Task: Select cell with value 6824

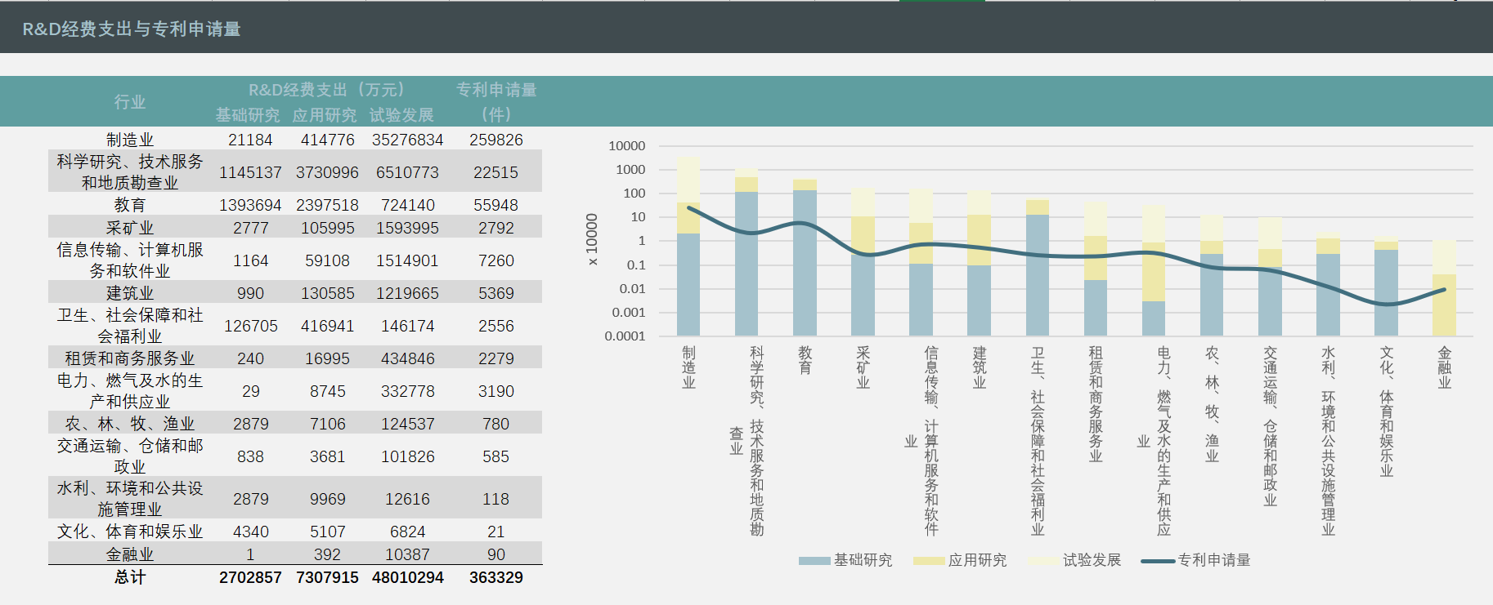Action: click(x=408, y=532)
